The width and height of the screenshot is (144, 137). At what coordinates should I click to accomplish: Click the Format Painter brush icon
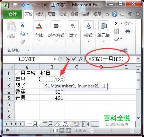22,42
